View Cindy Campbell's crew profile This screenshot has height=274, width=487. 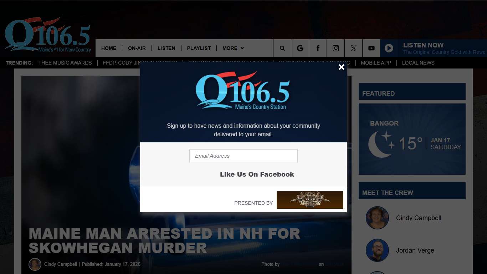point(418,218)
